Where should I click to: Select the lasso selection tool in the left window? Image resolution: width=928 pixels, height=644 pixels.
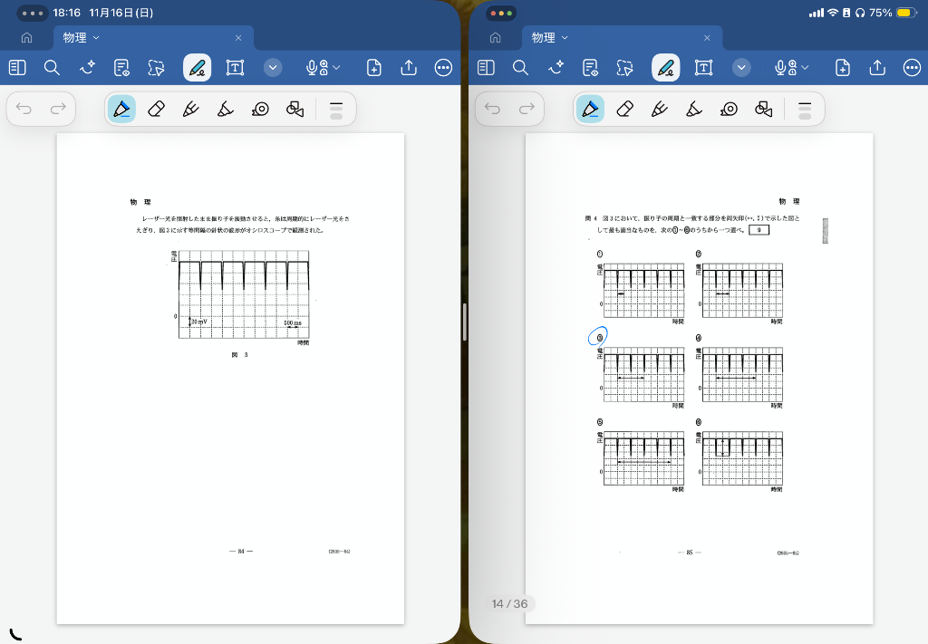click(x=156, y=68)
